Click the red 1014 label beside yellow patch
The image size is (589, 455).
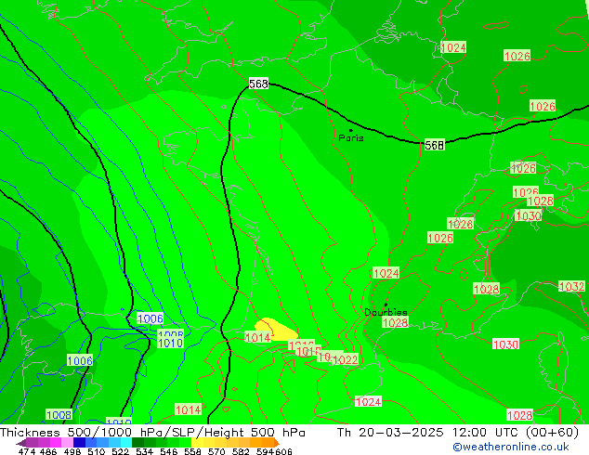pos(257,337)
